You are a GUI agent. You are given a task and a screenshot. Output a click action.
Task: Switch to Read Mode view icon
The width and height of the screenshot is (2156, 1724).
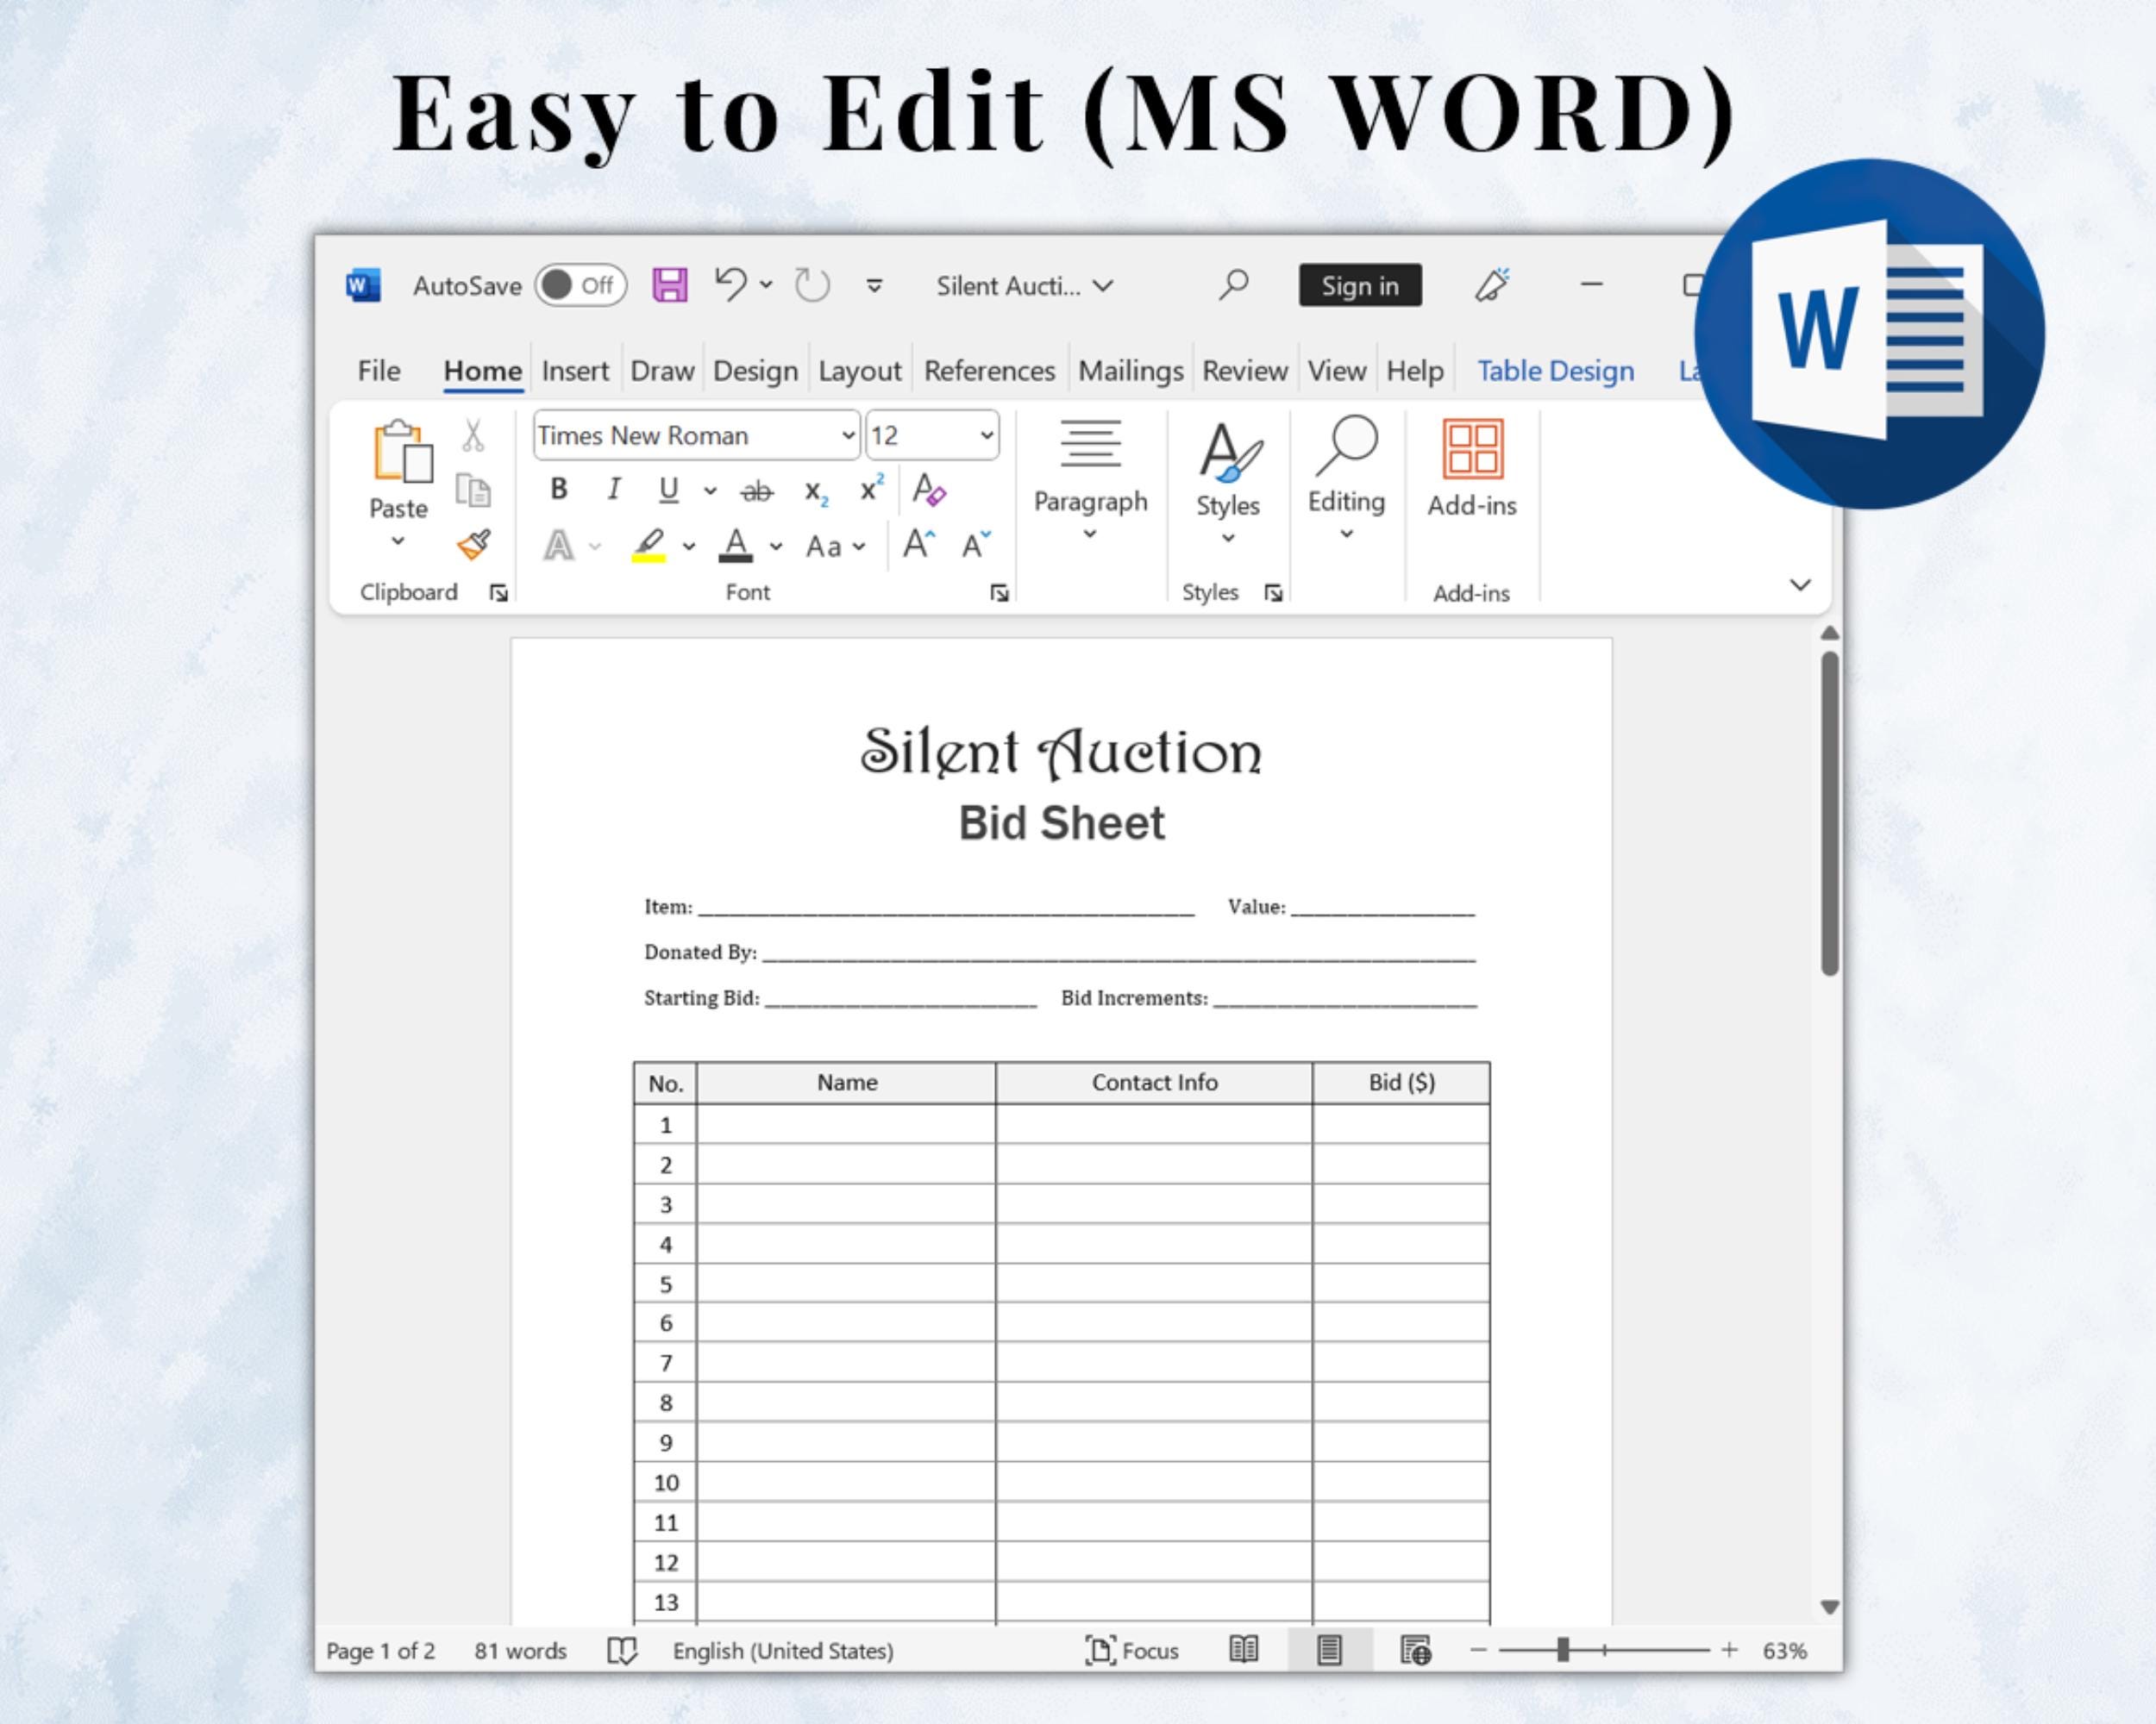point(1243,1650)
